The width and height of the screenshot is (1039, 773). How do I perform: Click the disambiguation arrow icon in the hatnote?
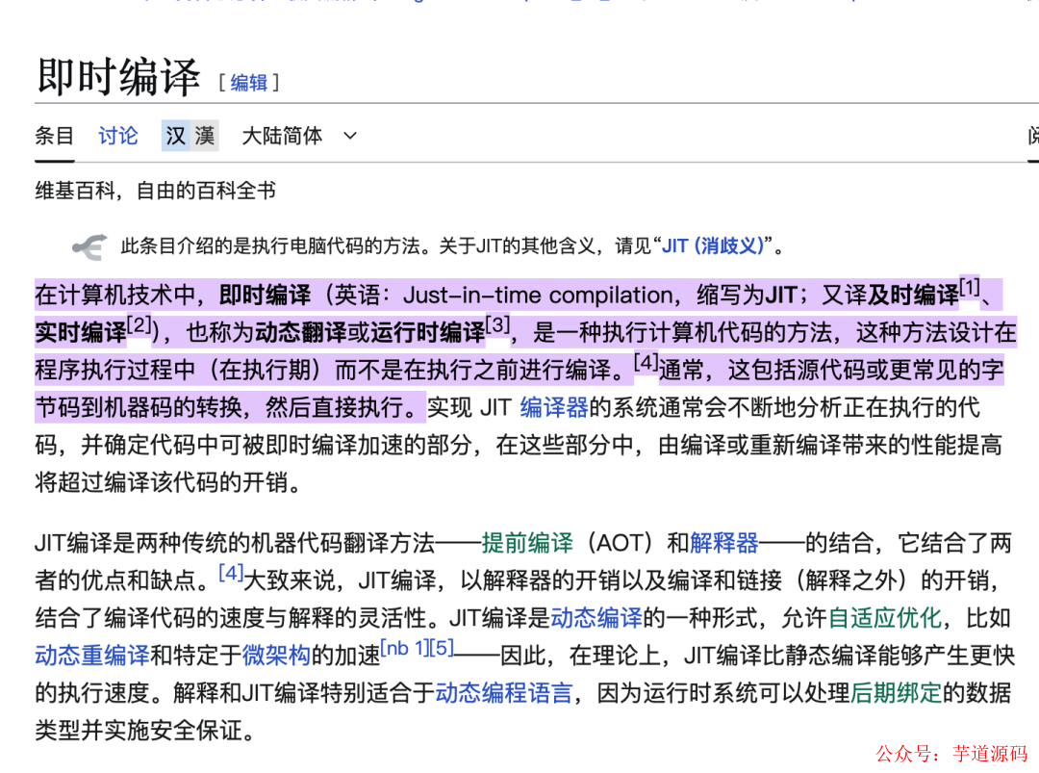pyautogui.click(x=89, y=246)
